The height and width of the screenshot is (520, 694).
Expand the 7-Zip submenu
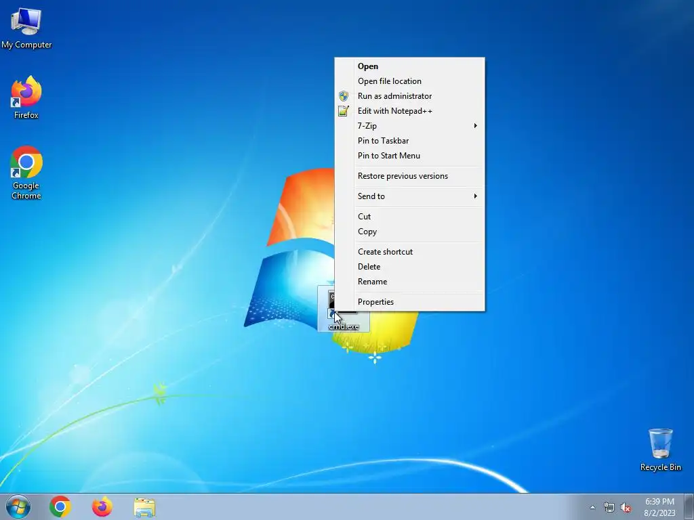(409, 126)
